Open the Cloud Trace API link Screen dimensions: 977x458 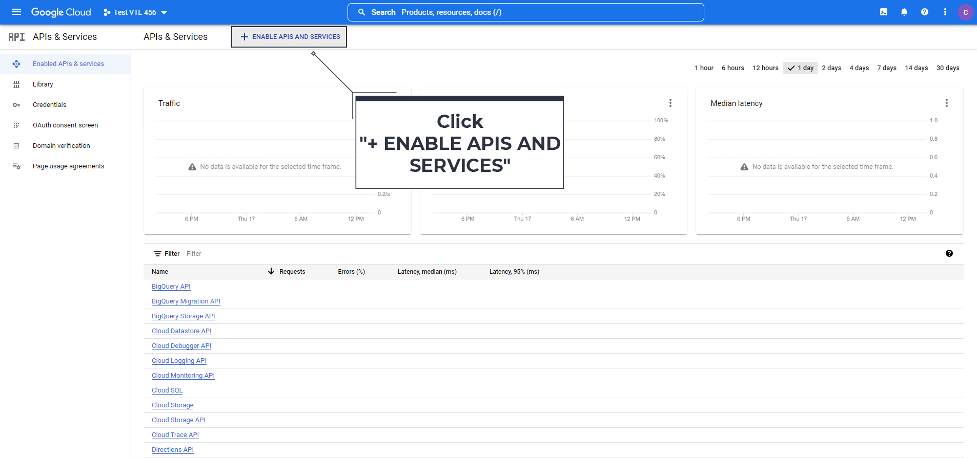[175, 435]
